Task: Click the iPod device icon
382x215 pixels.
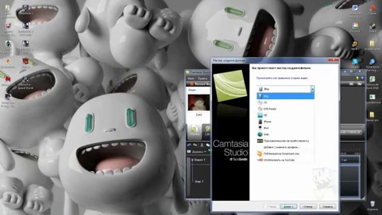Action: click(260, 128)
